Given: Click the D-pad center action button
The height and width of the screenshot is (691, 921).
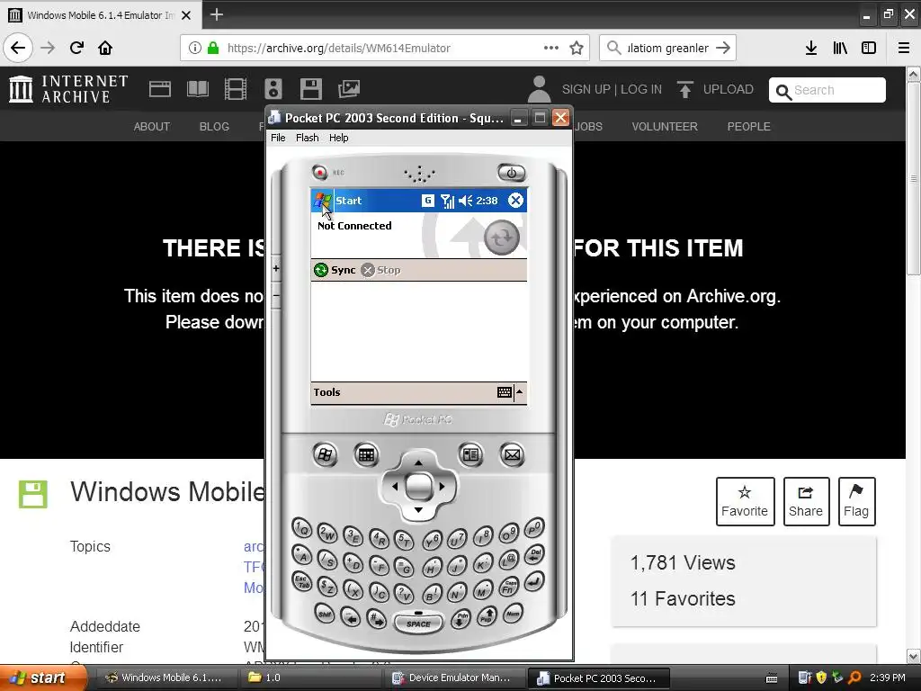Looking at the screenshot, I should [x=419, y=486].
